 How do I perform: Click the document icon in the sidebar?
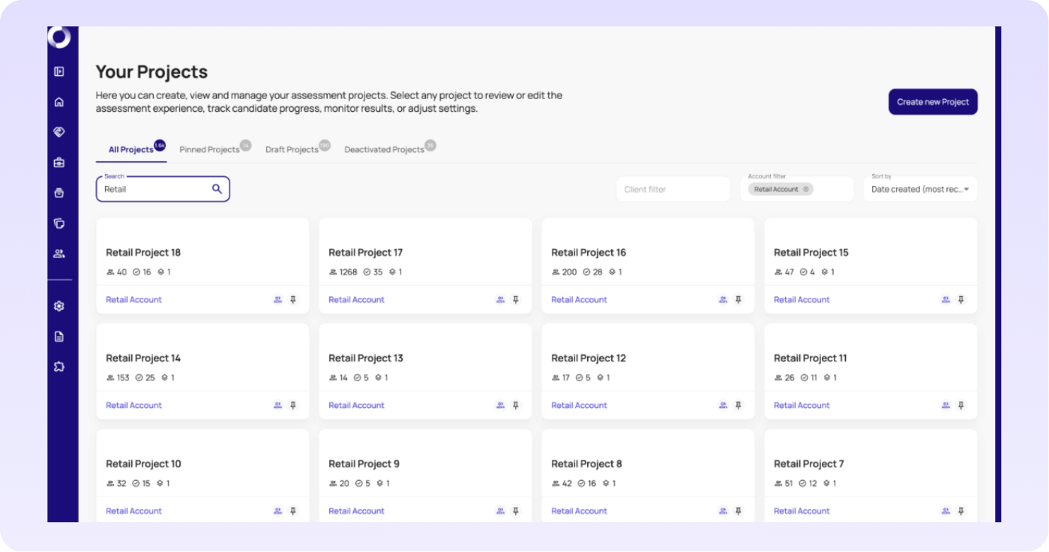click(59, 337)
